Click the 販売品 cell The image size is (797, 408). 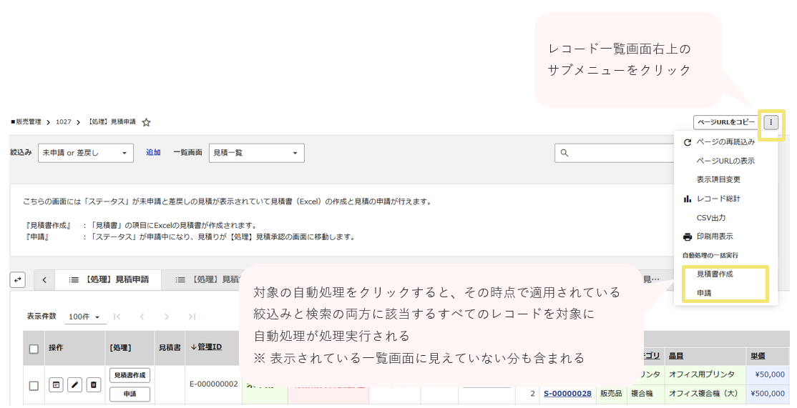tap(611, 394)
